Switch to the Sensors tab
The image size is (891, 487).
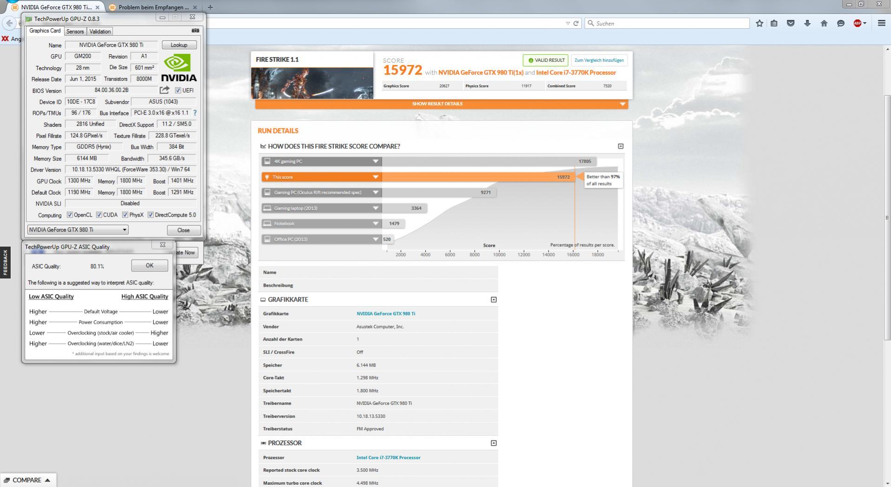click(x=75, y=31)
